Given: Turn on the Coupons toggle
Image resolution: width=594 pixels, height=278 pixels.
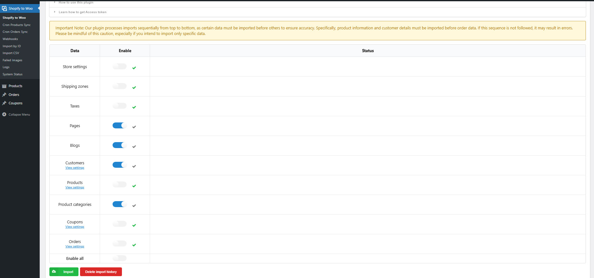Looking at the screenshot, I should pyautogui.click(x=119, y=224).
